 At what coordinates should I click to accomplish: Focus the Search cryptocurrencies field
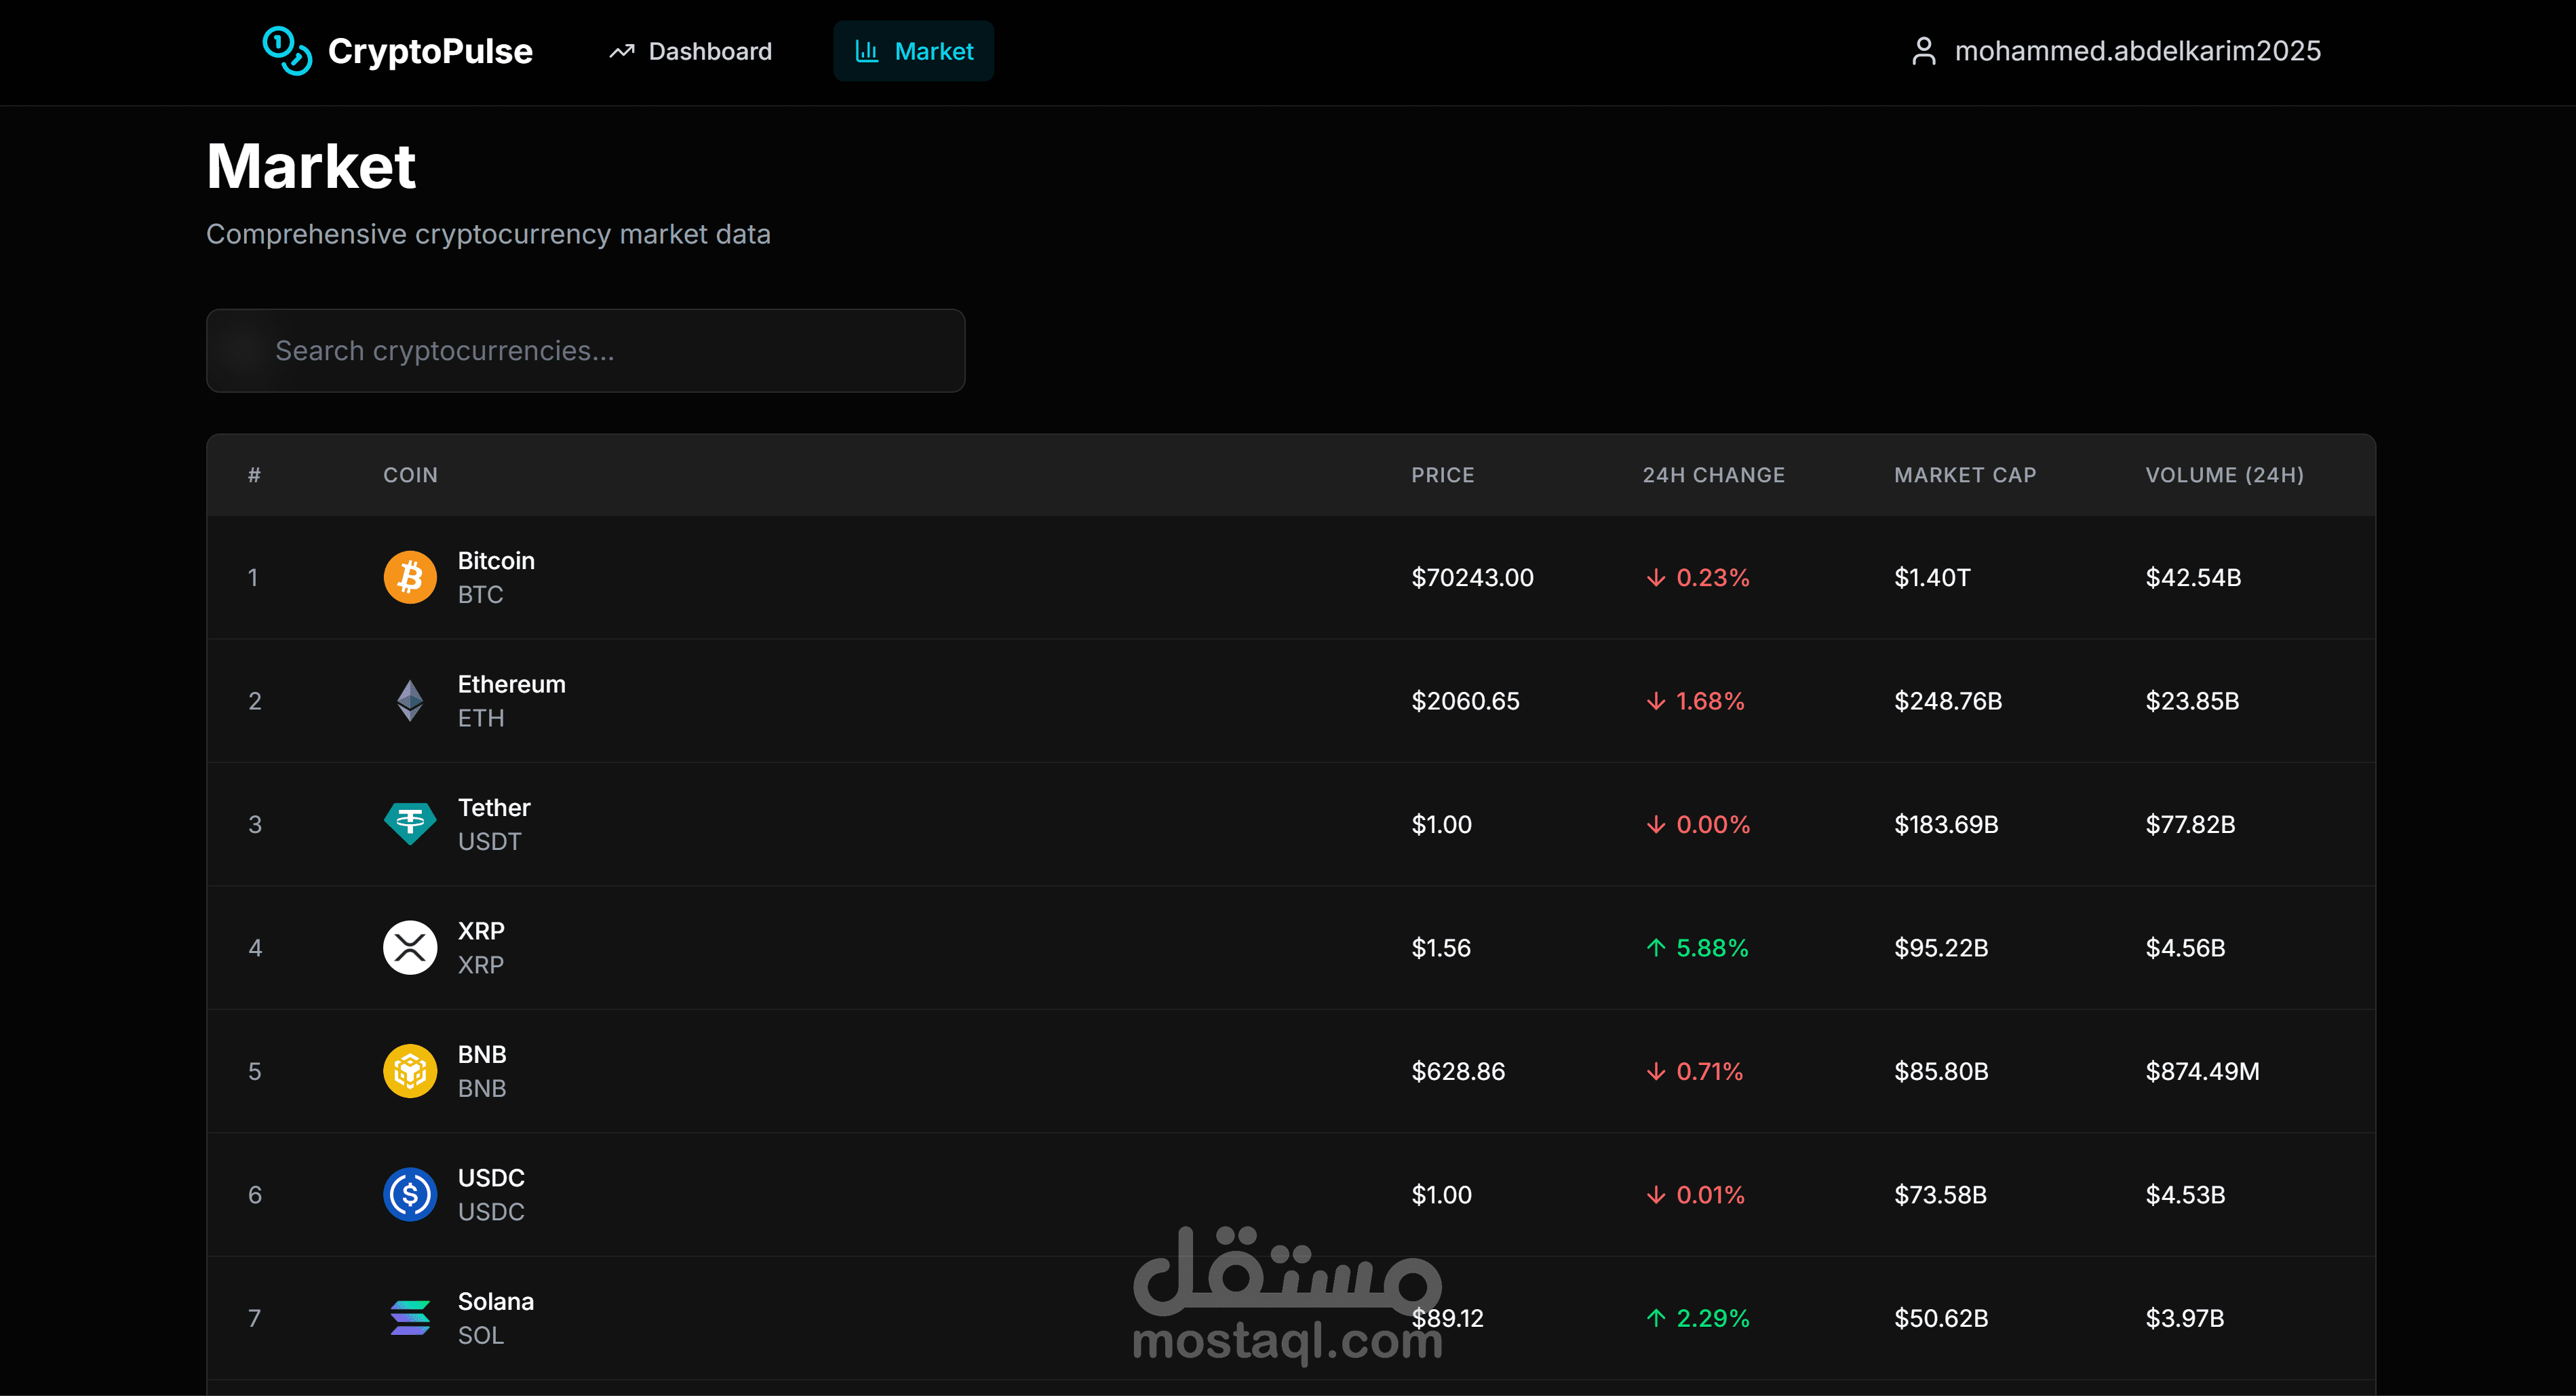tap(585, 351)
